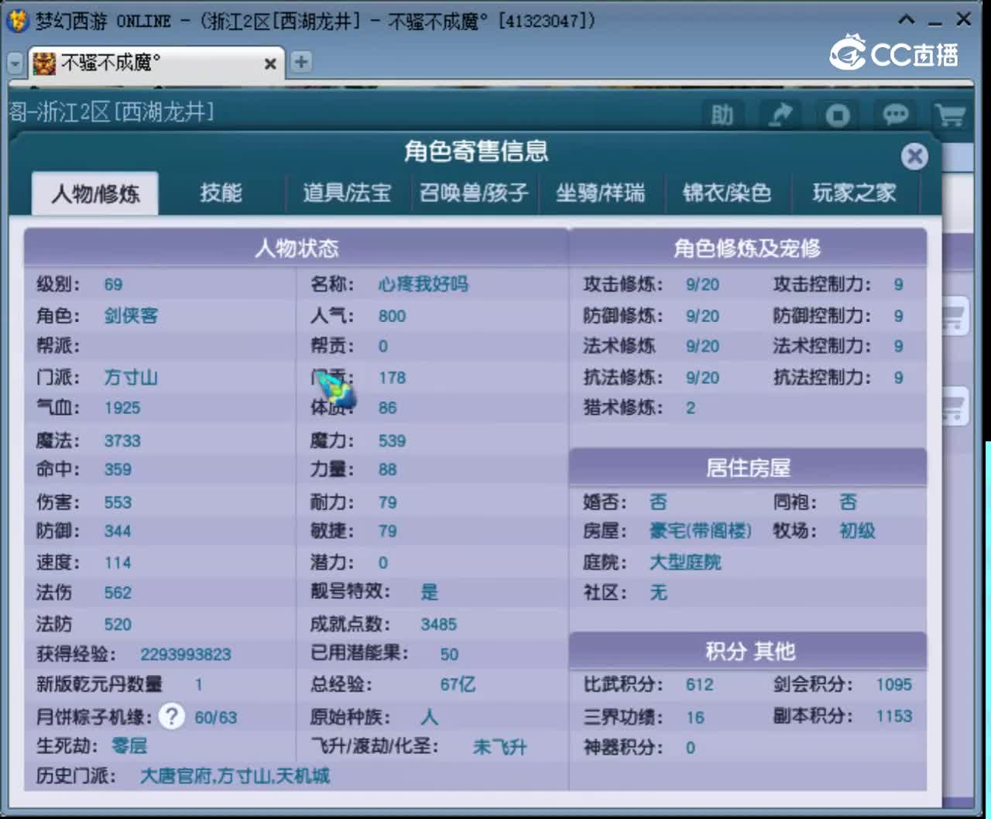
Task: Click the 未飞升 ascension status
Action: click(x=500, y=747)
